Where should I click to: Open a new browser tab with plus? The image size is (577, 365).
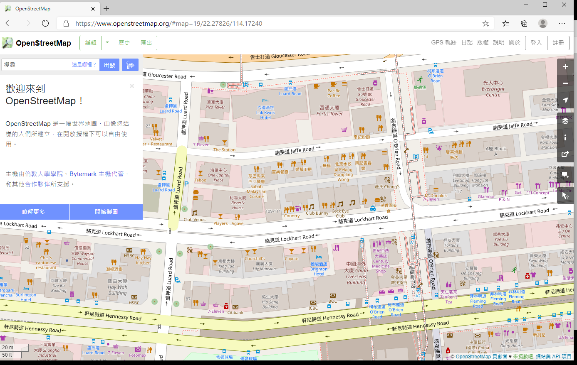[x=106, y=8]
